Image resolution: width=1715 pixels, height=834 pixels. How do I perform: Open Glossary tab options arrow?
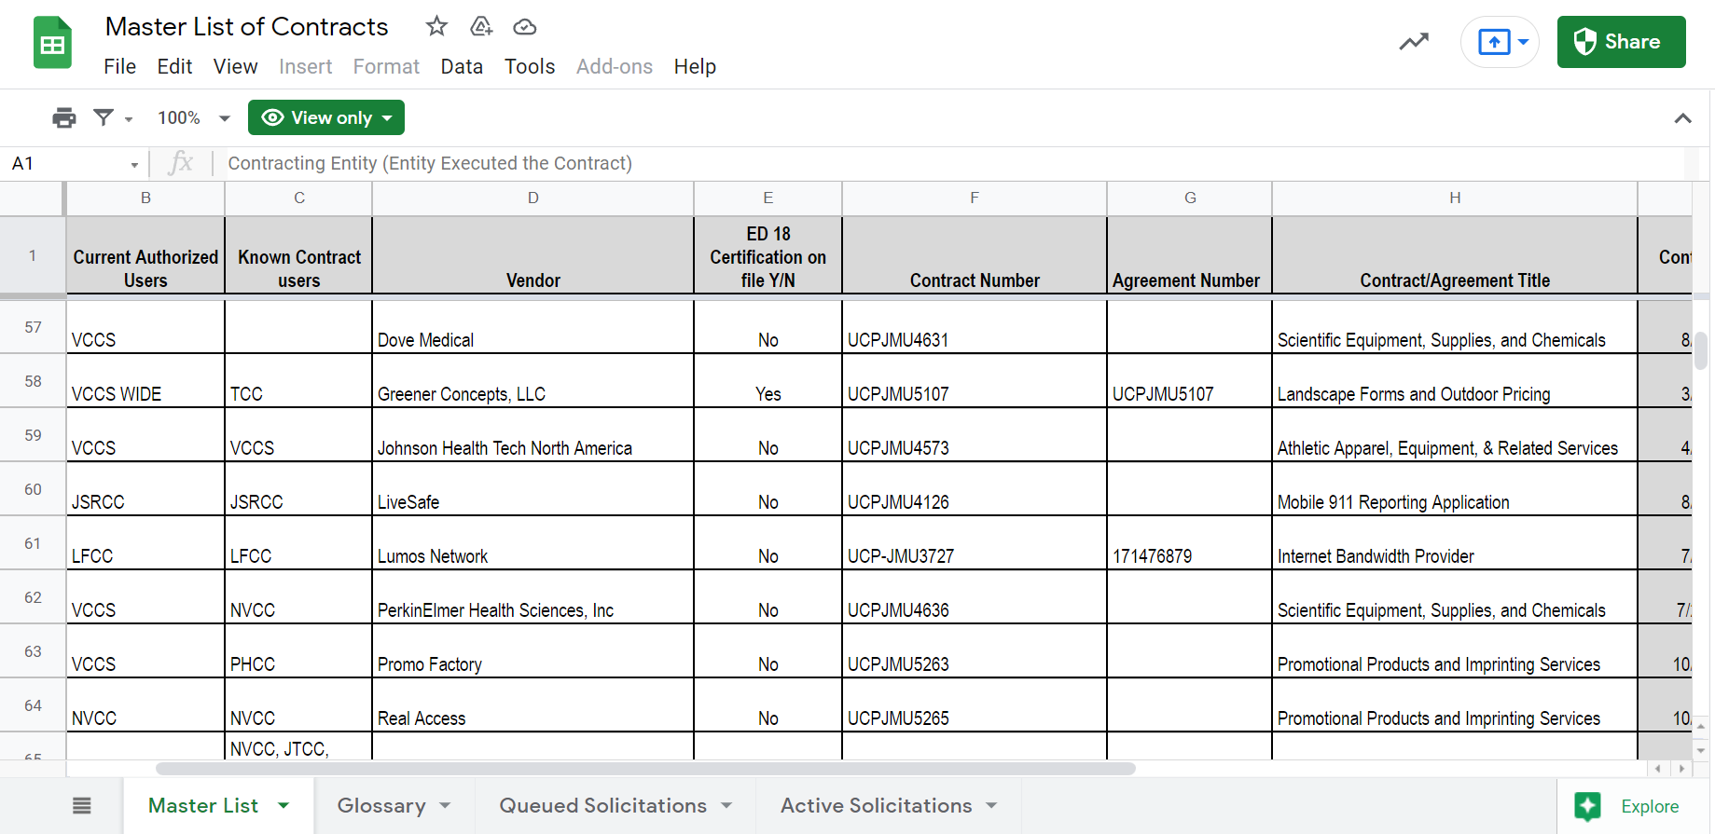(x=445, y=805)
